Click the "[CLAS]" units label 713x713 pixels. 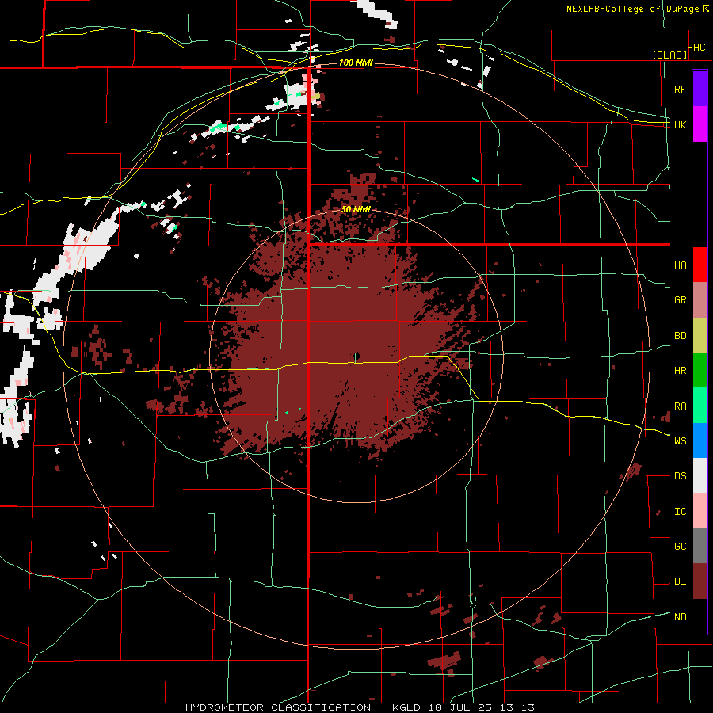pos(669,55)
